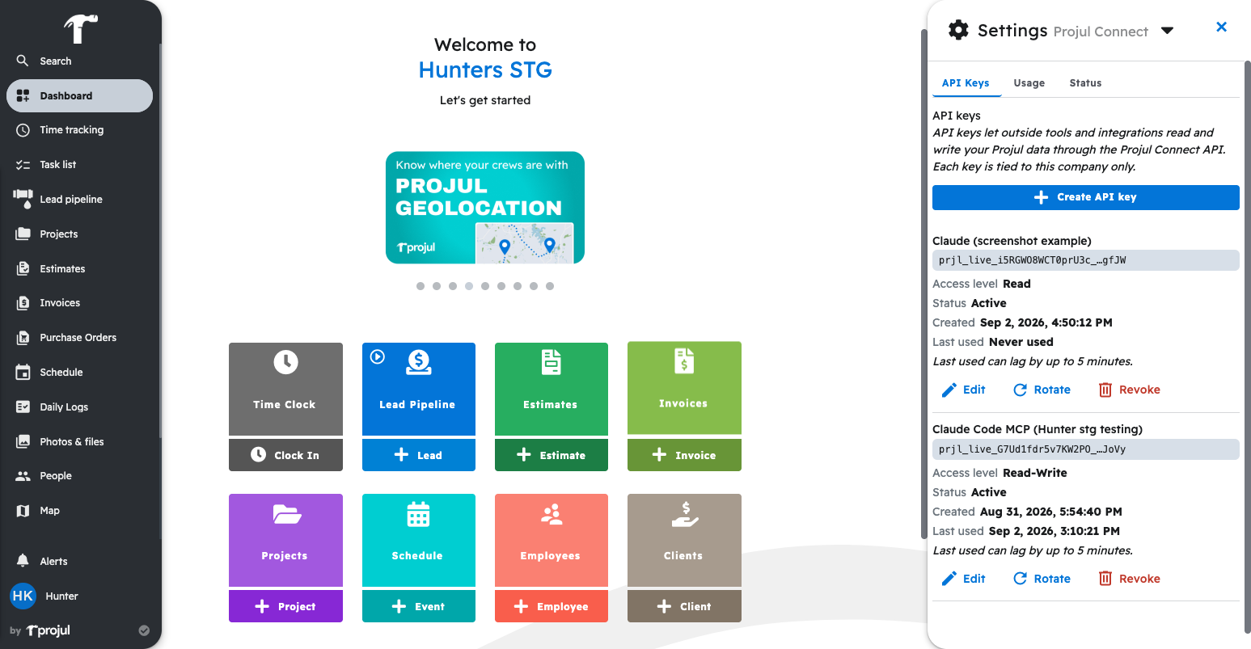The height and width of the screenshot is (649, 1251).
Task: Click the Hunters STG company name
Action: (485, 70)
